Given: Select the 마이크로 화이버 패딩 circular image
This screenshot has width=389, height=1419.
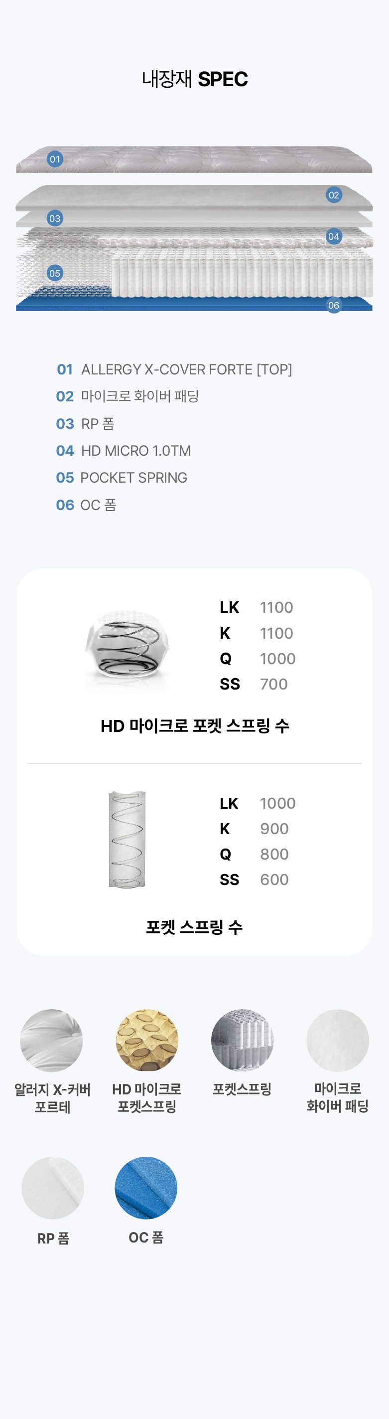Looking at the screenshot, I should (x=337, y=1041).
